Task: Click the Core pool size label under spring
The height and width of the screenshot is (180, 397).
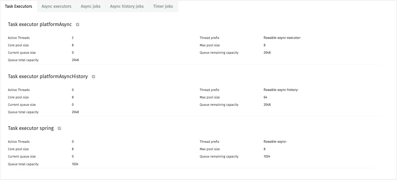Action: (18, 149)
